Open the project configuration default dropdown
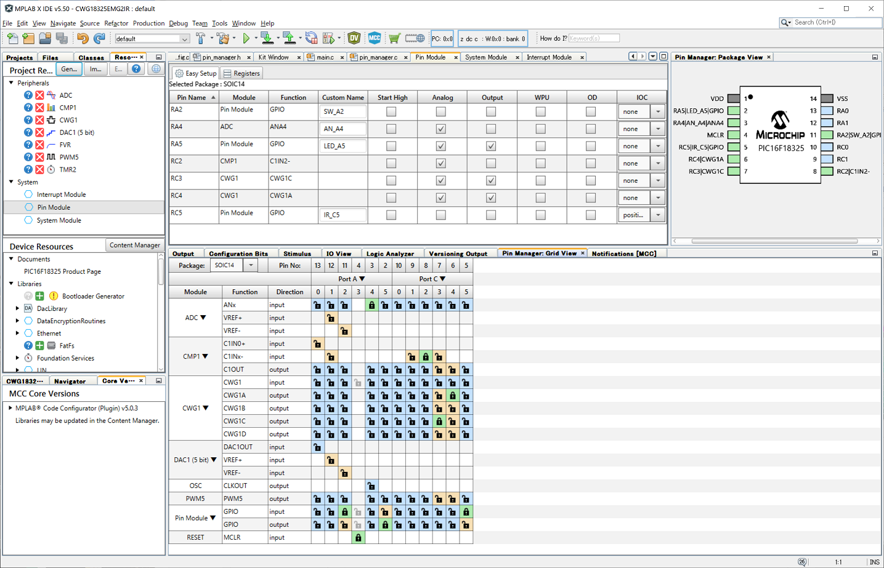 [x=184, y=39]
